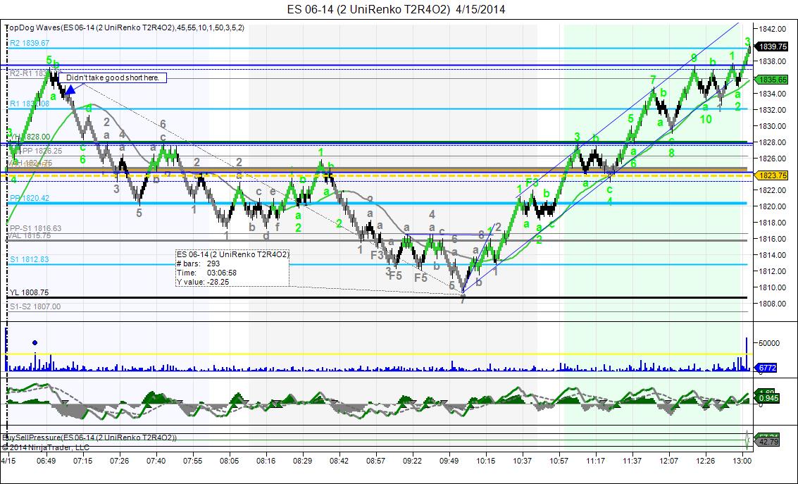Click the 08:42 time axis label

pyautogui.click(x=339, y=461)
